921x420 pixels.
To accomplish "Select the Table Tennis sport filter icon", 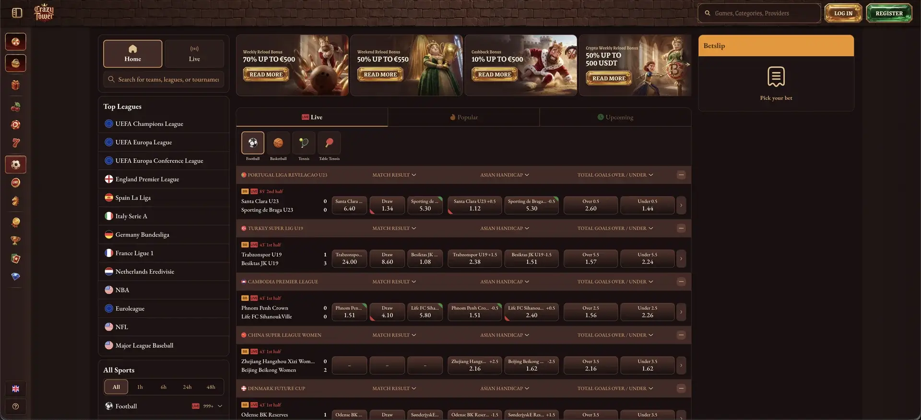I will click(x=329, y=143).
